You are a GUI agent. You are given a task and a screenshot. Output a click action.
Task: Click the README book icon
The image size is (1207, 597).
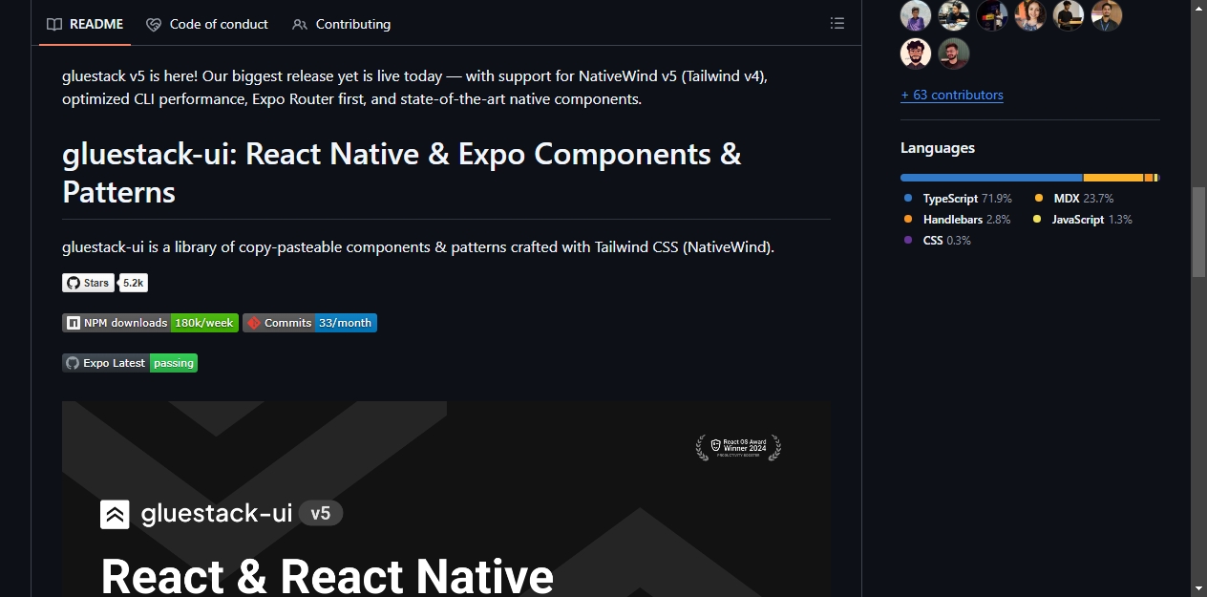point(54,24)
